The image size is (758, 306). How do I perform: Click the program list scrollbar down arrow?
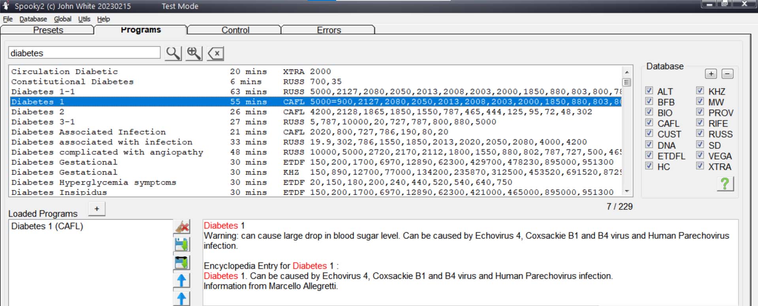coord(626,191)
